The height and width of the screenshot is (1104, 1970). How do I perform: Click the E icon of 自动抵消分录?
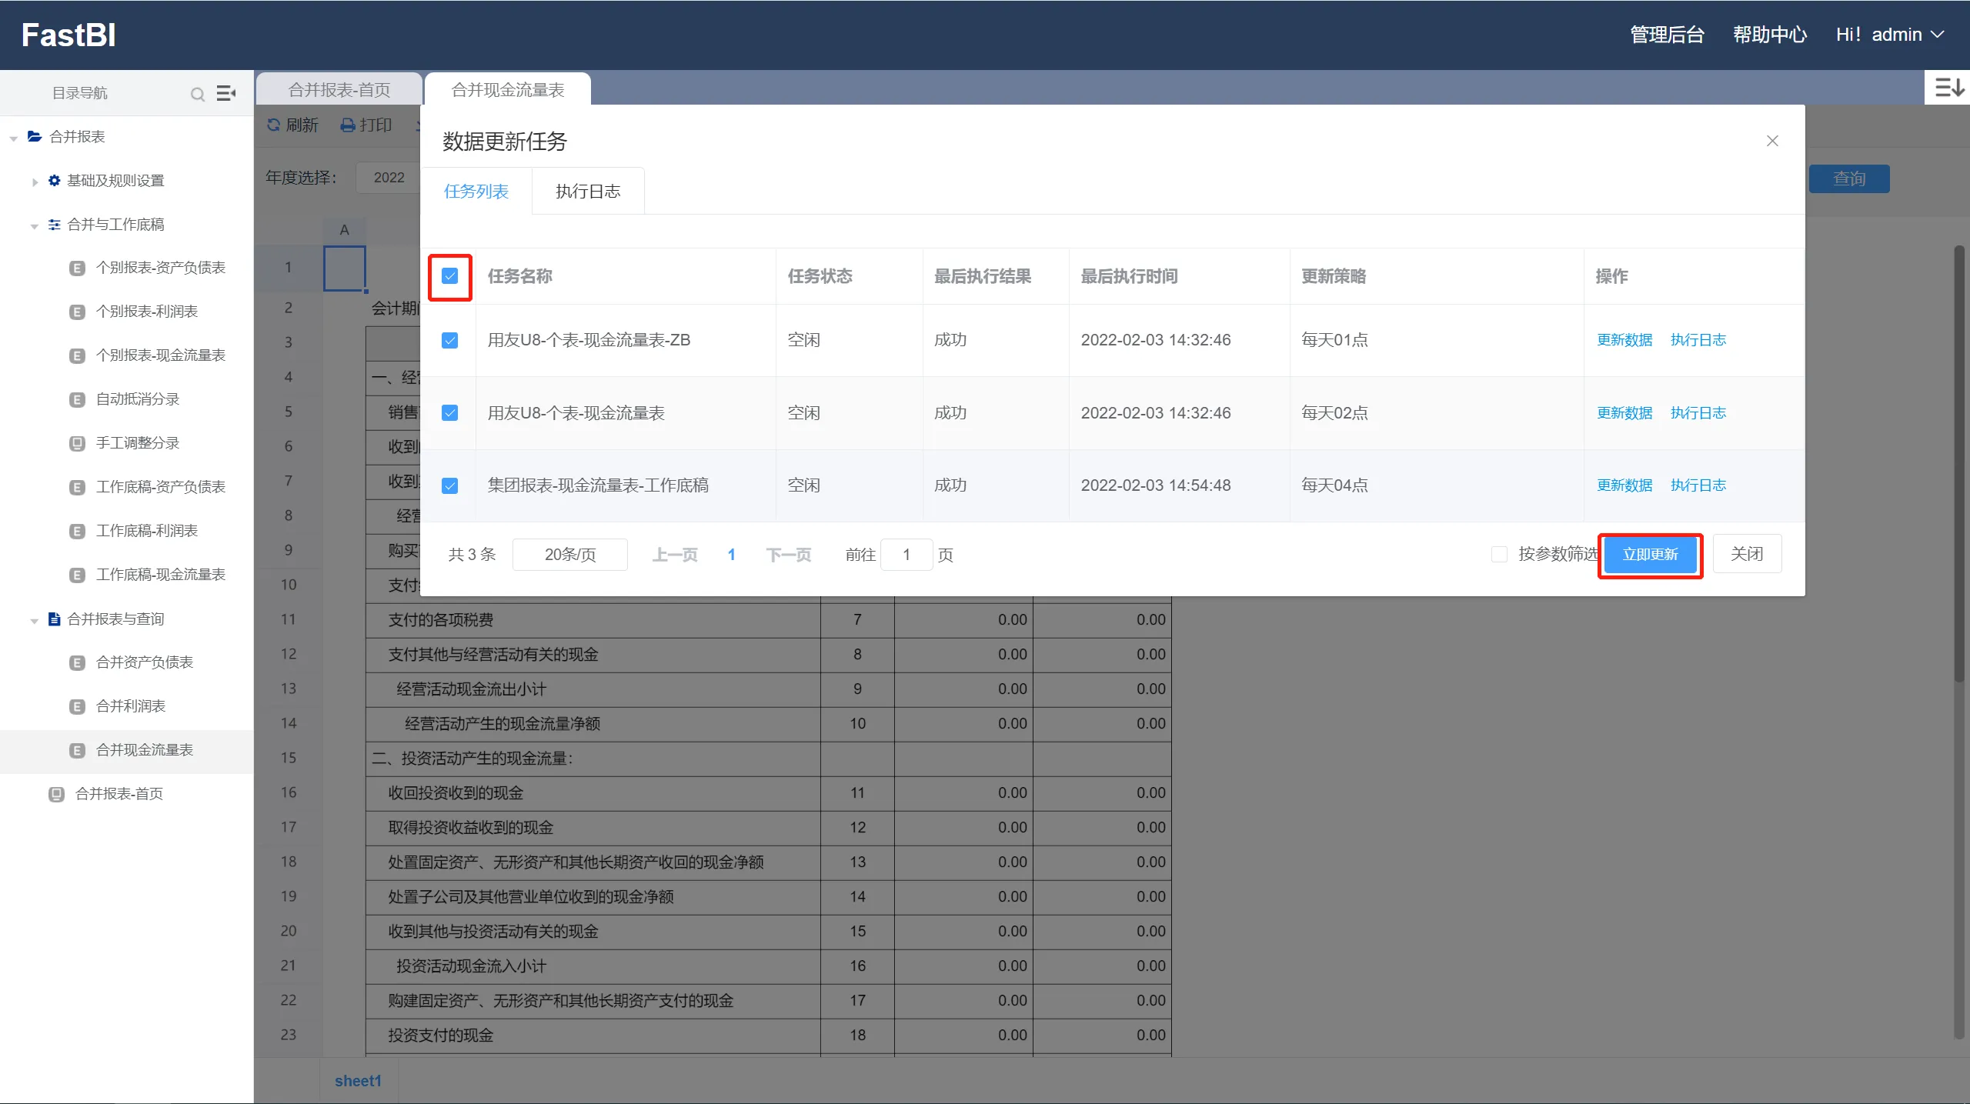coord(77,399)
